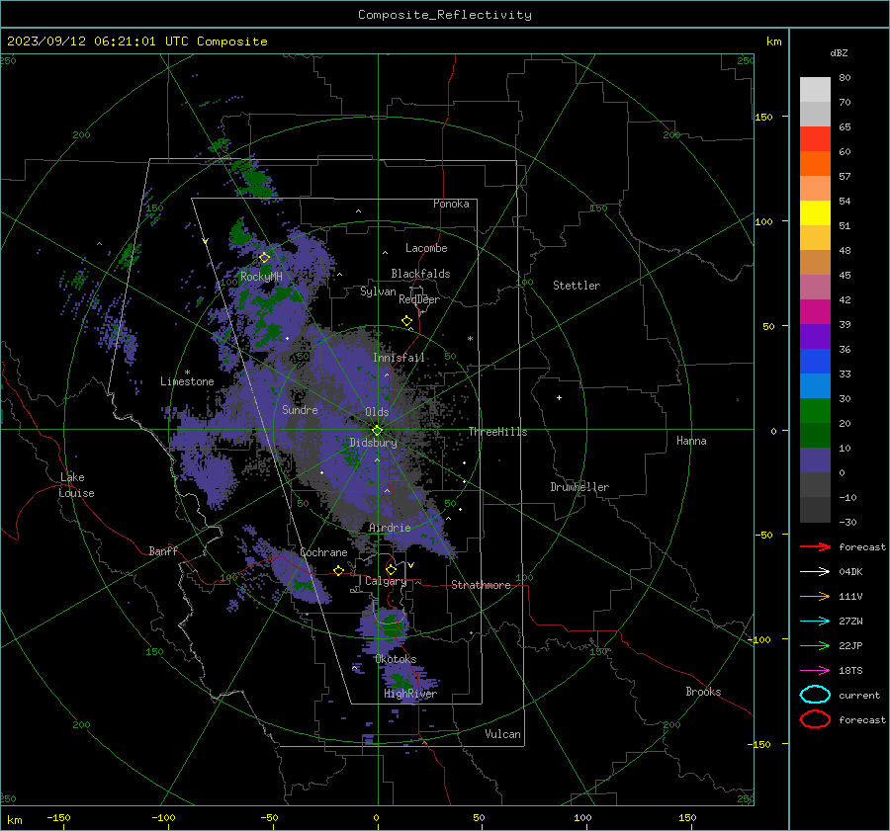Click the 80 dBZ light gray color swatch
890x831 pixels.
(x=815, y=89)
